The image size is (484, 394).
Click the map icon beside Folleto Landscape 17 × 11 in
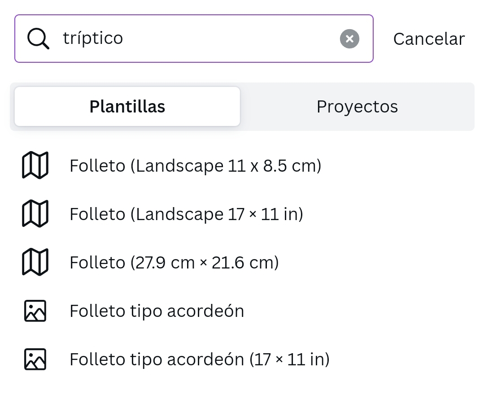click(x=35, y=214)
